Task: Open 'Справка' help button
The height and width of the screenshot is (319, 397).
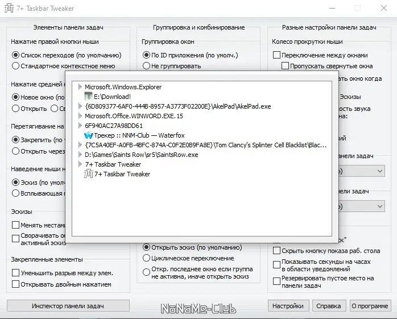Action: 329,306
